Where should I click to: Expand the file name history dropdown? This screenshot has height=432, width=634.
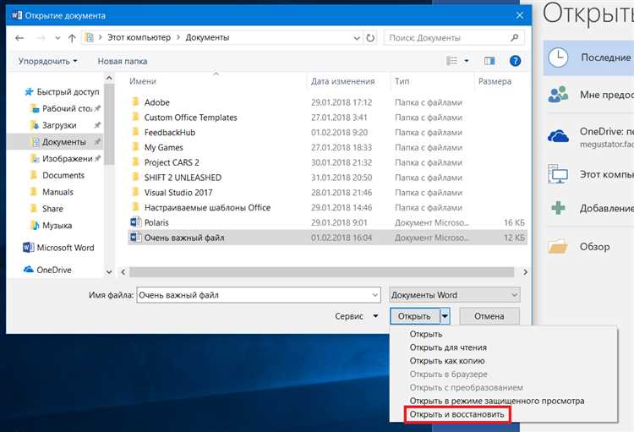point(375,295)
